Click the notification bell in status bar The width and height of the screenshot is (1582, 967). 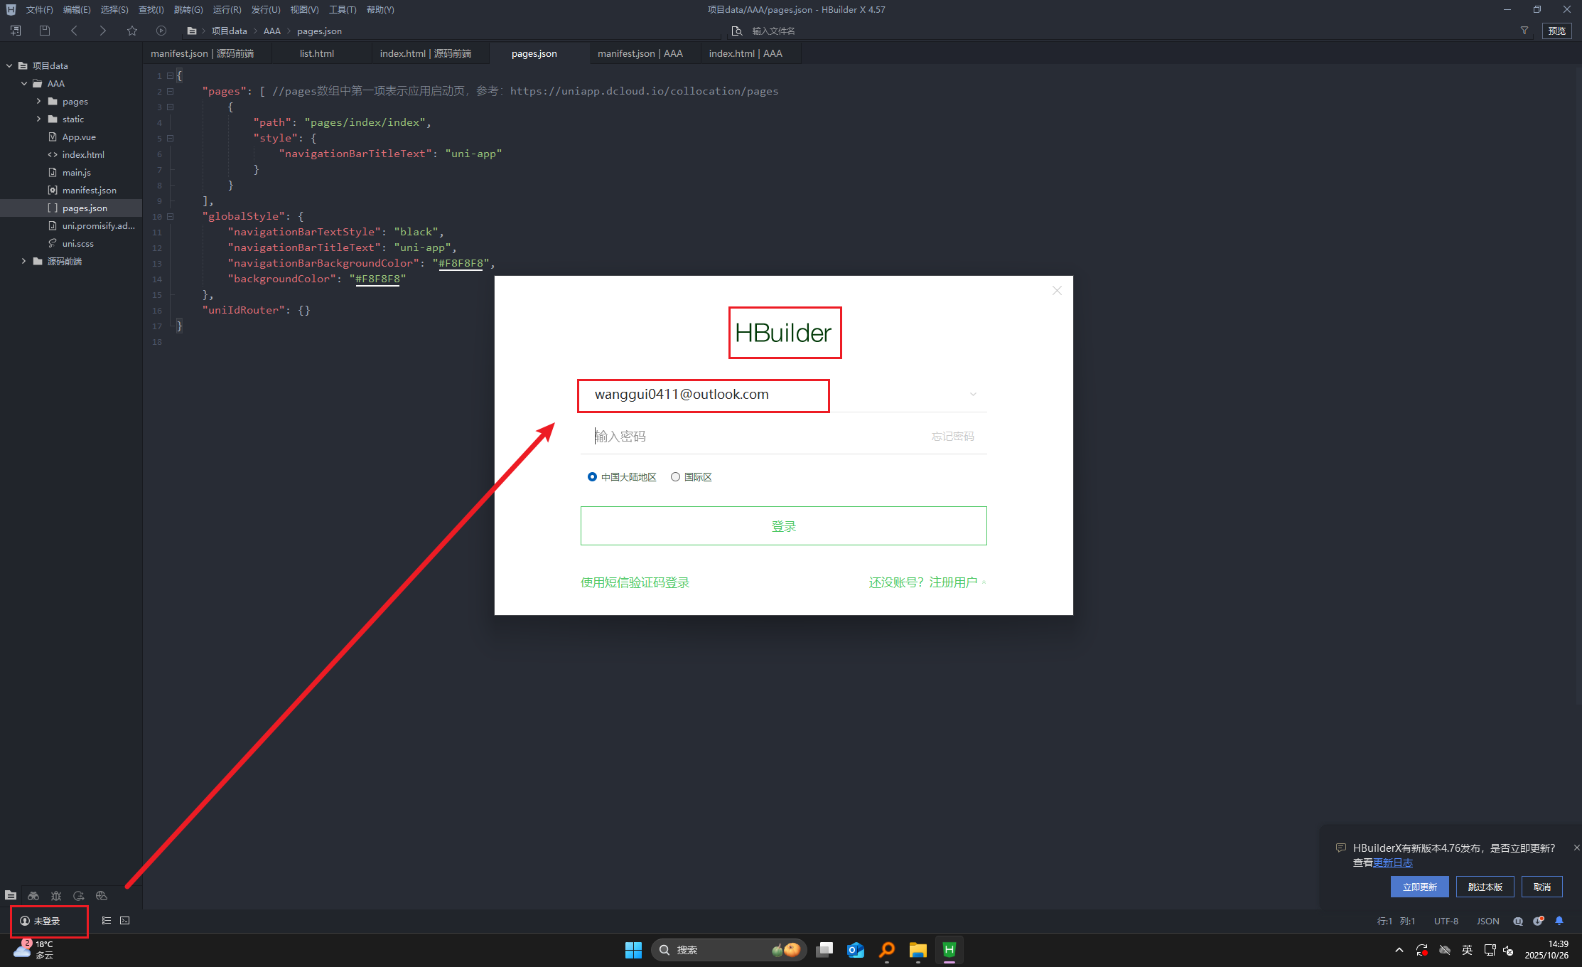(1559, 921)
